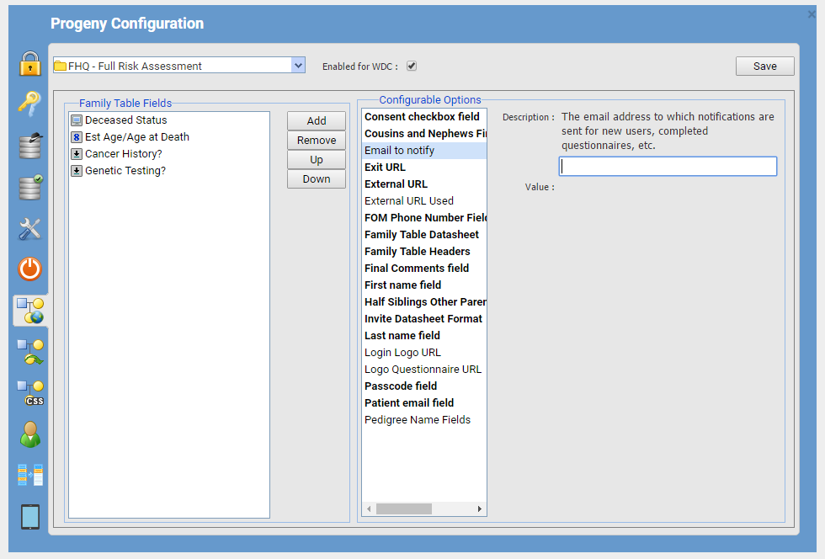Select Pedigree Name Fields option
Screen dimensions: 825x559
[x=424, y=420]
